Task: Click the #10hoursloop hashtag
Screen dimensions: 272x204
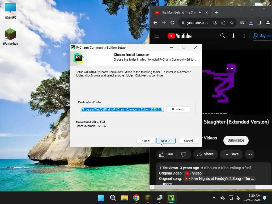Action: [x=229, y=168]
